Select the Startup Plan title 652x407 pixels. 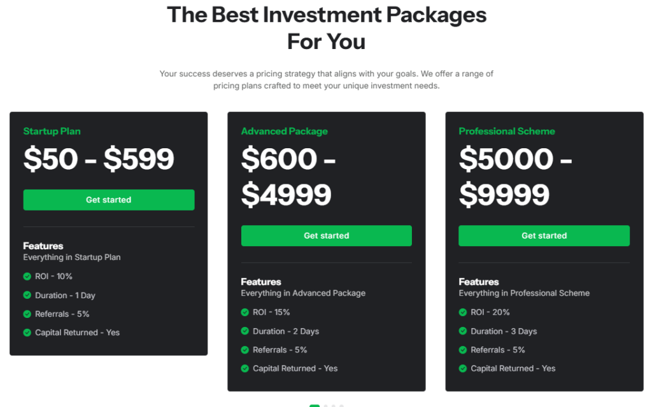coord(52,132)
